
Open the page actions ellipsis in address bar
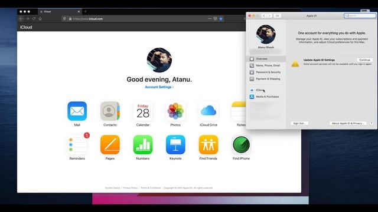click(x=210, y=19)
